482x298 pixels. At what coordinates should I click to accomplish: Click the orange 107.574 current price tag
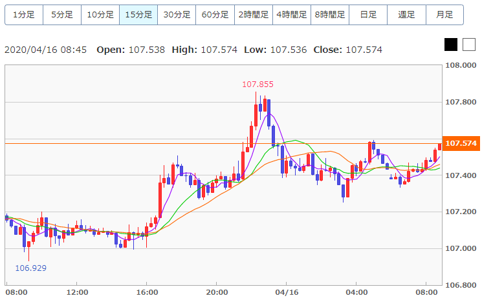tap(461, 143)
